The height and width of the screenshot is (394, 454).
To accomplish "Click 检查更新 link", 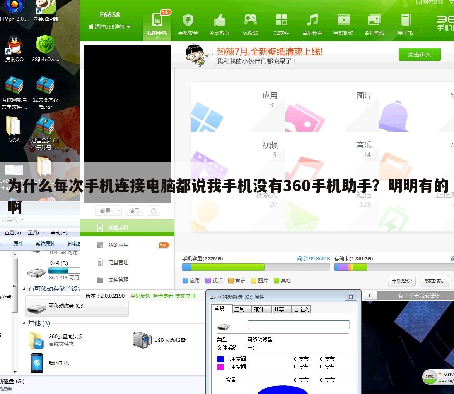I will [x=163, y=296].
